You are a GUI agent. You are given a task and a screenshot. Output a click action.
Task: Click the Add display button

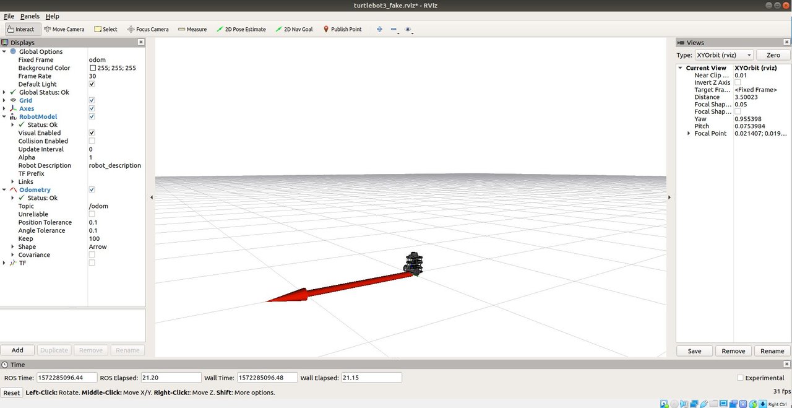[17, 350]
